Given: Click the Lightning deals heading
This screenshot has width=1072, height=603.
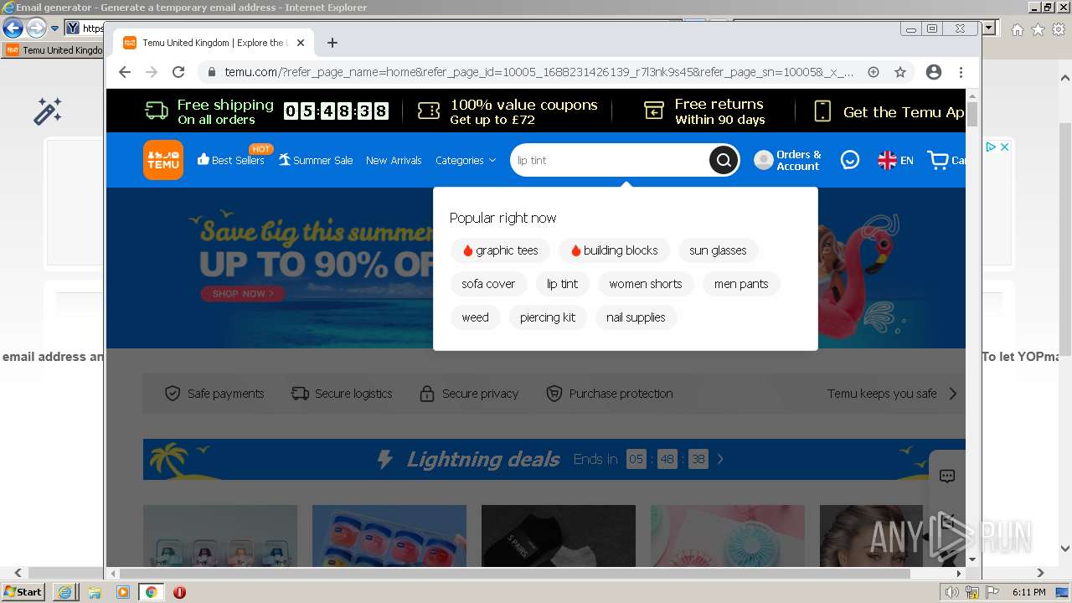Looking at the screenshot, I should 482,459.
